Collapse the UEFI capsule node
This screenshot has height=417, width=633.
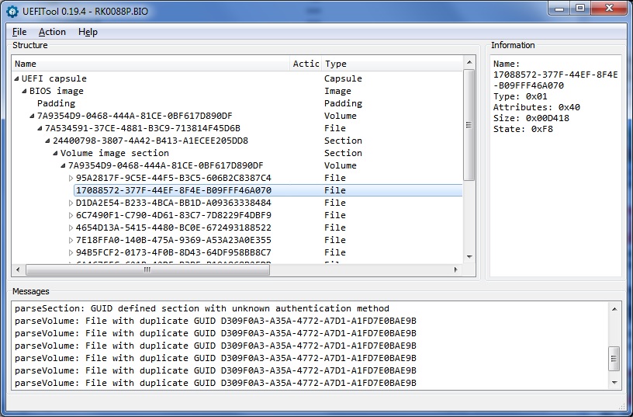tap(16, 78)
